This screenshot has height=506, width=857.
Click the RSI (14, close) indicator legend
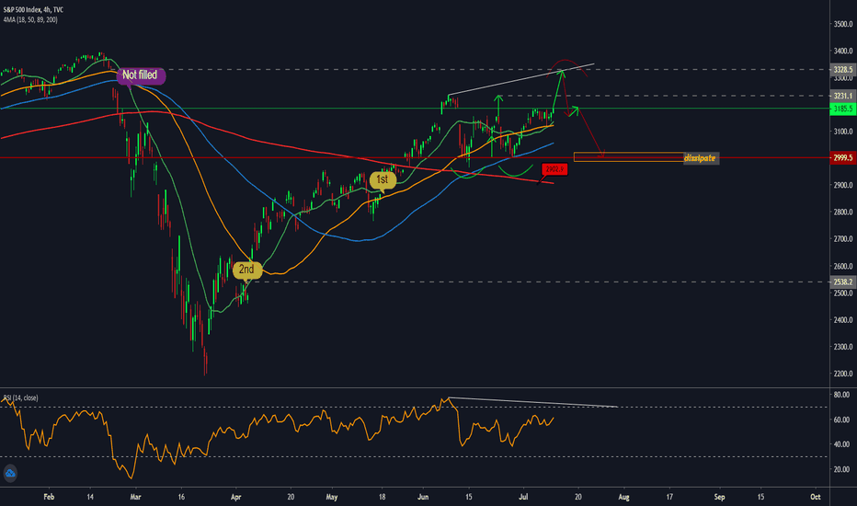(20, 397)
